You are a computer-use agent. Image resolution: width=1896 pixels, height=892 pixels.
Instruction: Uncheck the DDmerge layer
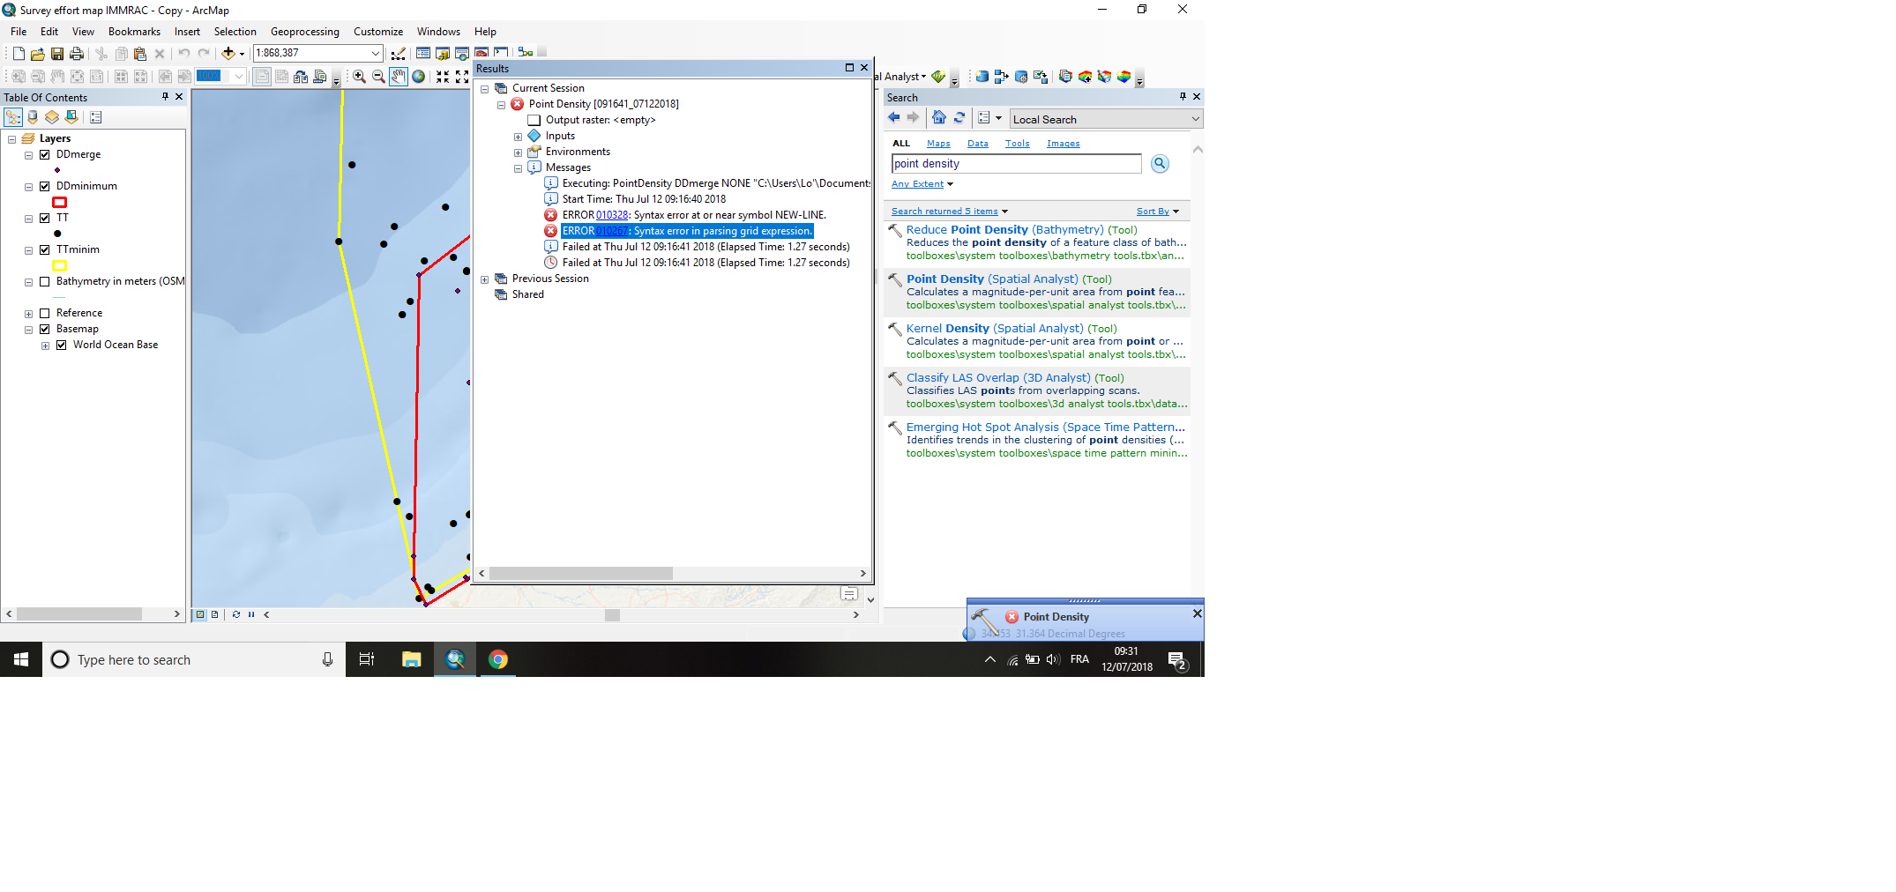pos(45,154)
